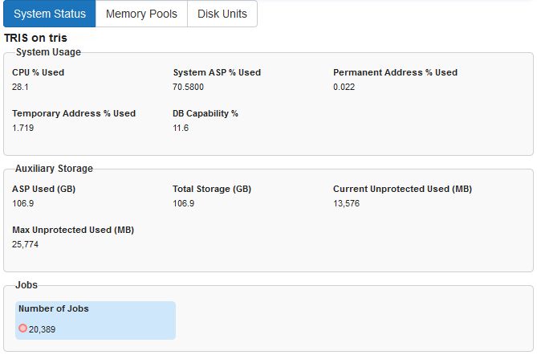Click the Temporary Address % Used label
Viewport: 537px width, 355px height.
(x=74, y=113)
